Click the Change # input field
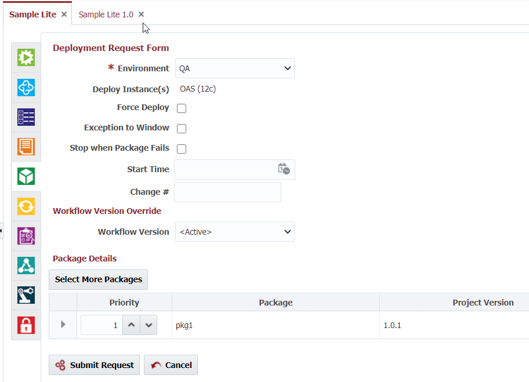The width and height of the screenshot is (529, 382). (228, 192)
